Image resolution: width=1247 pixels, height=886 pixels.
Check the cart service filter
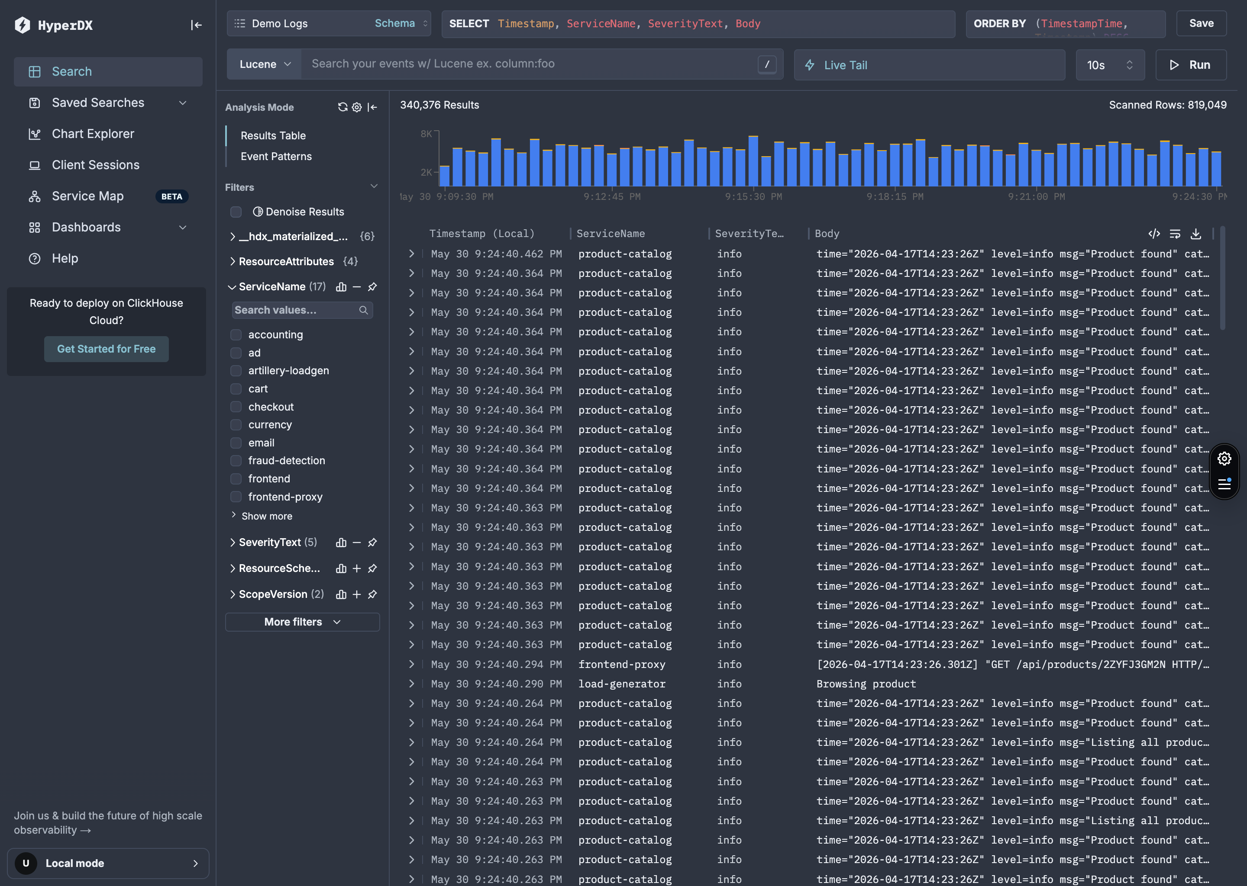coord(236,388)
